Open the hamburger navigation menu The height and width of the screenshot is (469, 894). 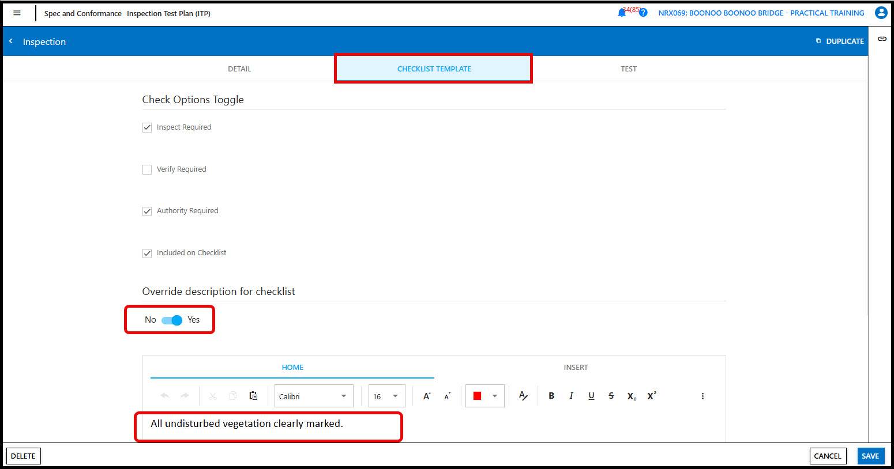point(17,13)
